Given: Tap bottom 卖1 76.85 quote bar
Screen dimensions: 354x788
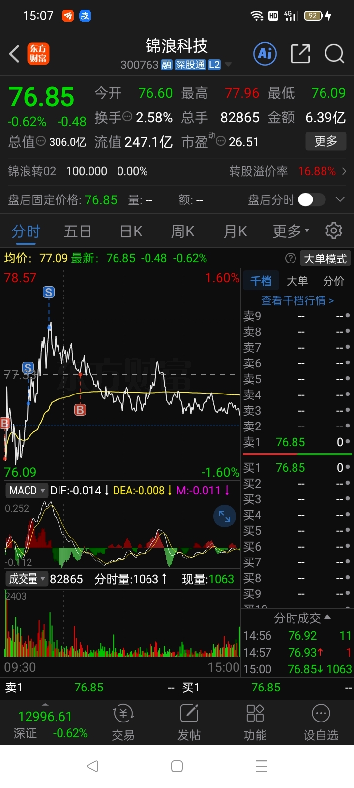Looking at the screenshot, I should 89,688.
